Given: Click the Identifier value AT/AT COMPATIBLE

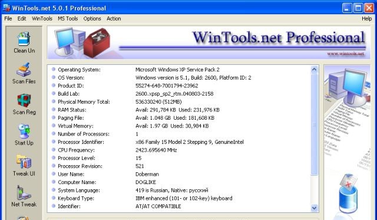Looking at the screenshot, I should tap(158, 206).
